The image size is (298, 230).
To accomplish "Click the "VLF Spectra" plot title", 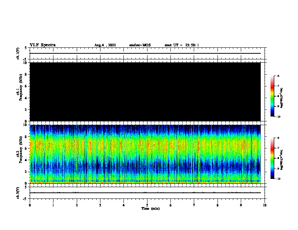I will (x=43, y=45).
